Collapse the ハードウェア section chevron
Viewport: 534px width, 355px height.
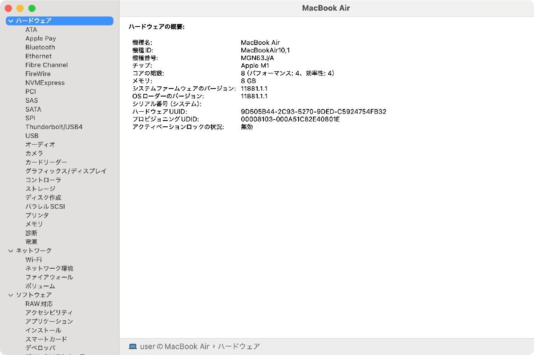[x=11, y=21]
